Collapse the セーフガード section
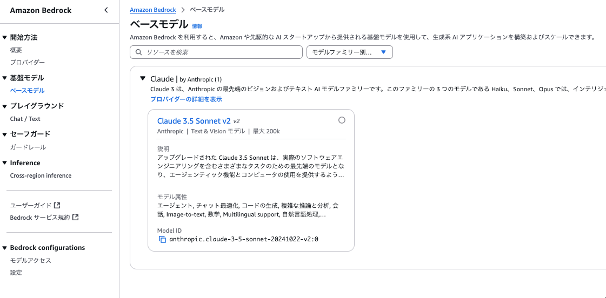The height and width of the screenshot is (298, 606). coord(5,134)
